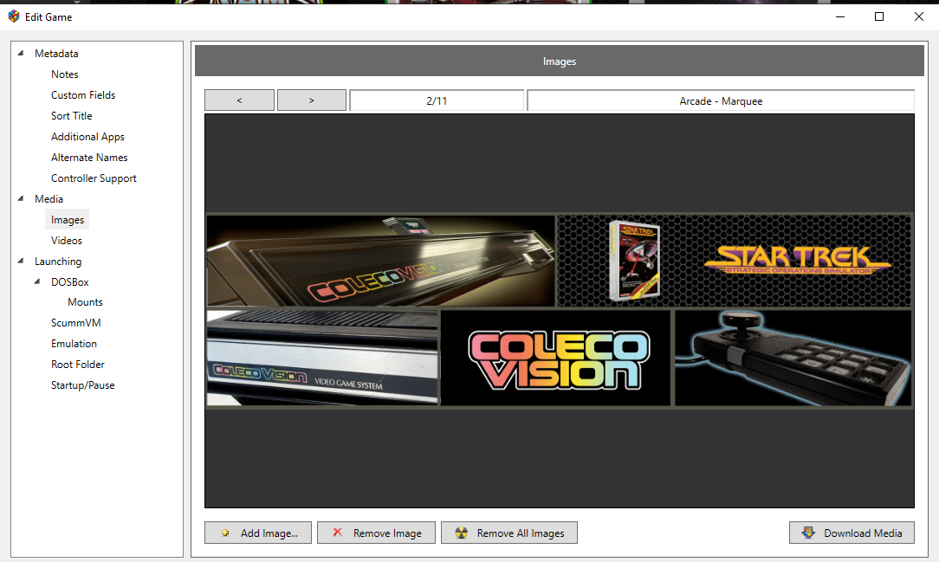Open Custom Fields page

click(x=83, y=95)
